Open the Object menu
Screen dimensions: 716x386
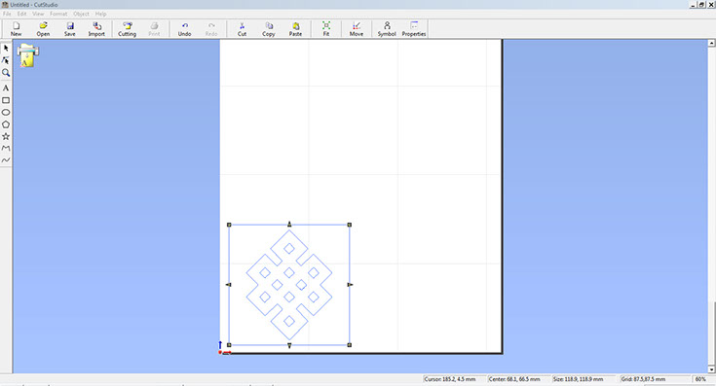click(81, 14)
